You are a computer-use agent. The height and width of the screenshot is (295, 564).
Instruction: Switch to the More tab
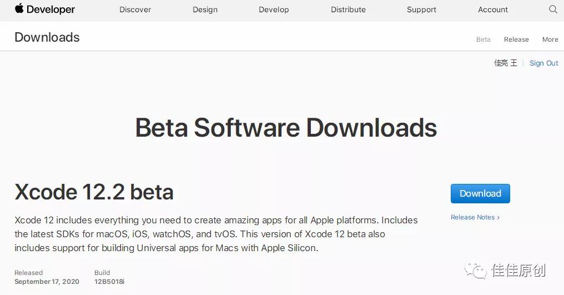coord(550,39)
